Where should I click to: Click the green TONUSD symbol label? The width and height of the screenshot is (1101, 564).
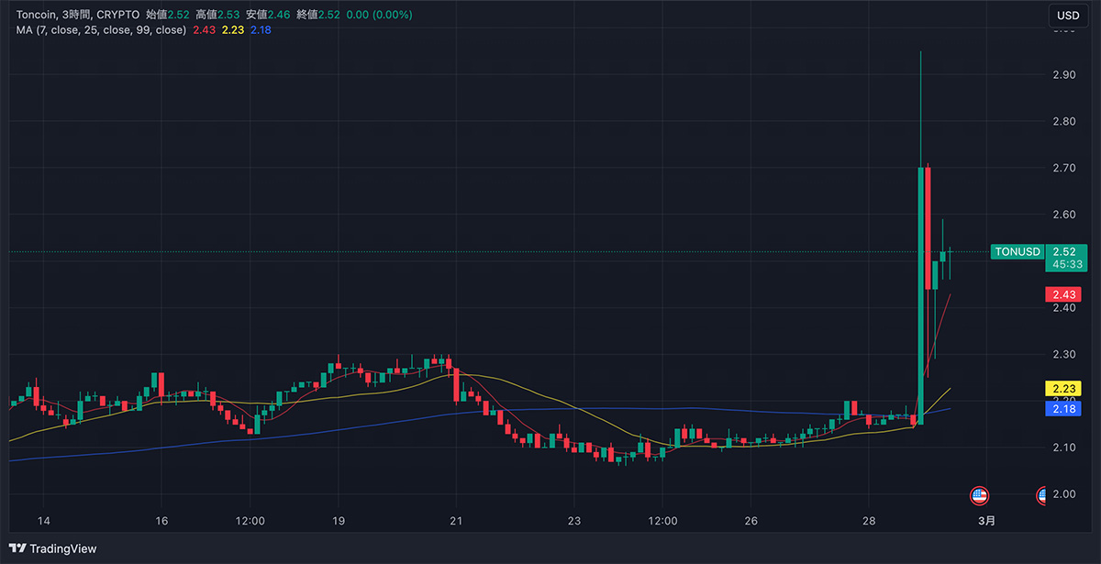(x=1018, y=252)
